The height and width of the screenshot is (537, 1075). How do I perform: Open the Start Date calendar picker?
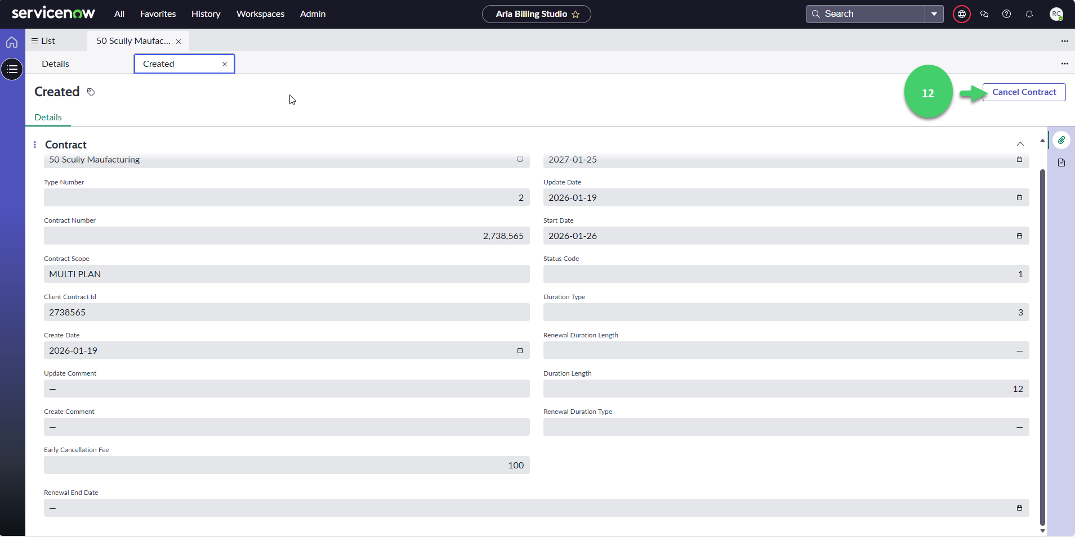pos(1019,236)
